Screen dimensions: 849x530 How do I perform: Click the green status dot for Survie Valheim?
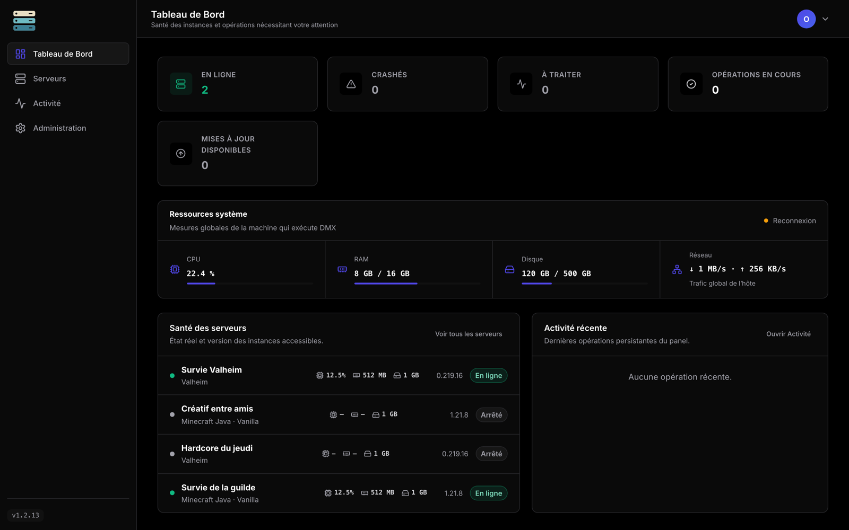(172, 375)
